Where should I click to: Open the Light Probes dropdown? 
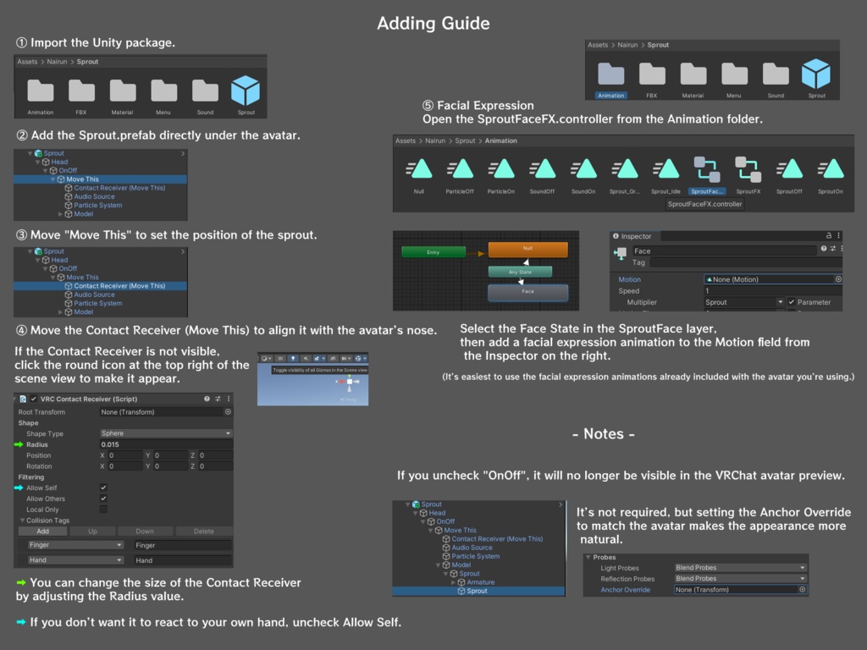coord(740,568)
